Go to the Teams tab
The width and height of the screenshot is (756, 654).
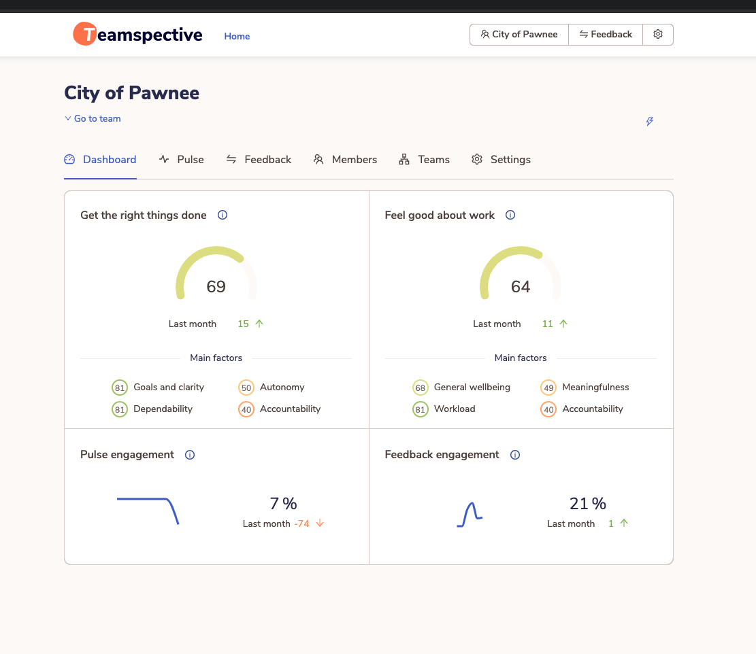[425, 160]
